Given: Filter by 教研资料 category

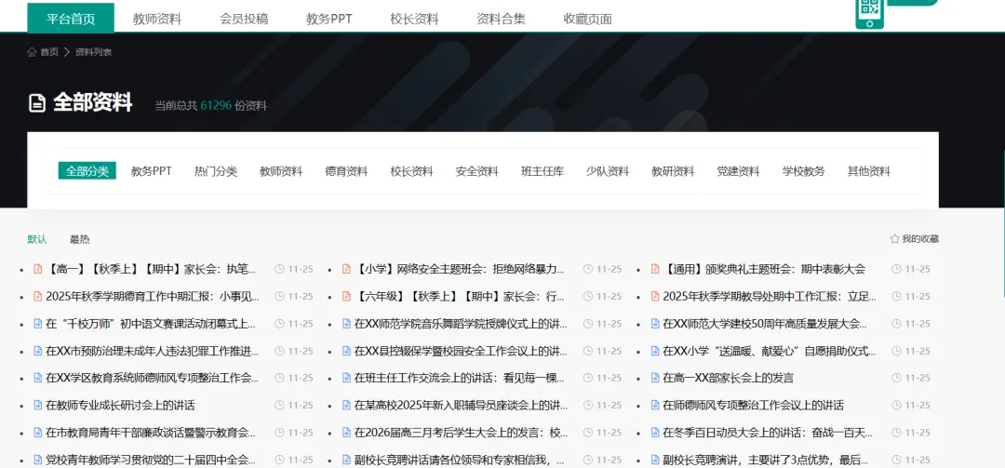Looking at the screenshot, I should (x=673, y=171).
